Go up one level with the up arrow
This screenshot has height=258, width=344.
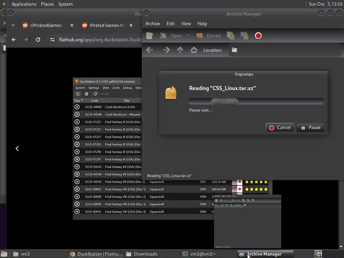[x=180, y=50]
